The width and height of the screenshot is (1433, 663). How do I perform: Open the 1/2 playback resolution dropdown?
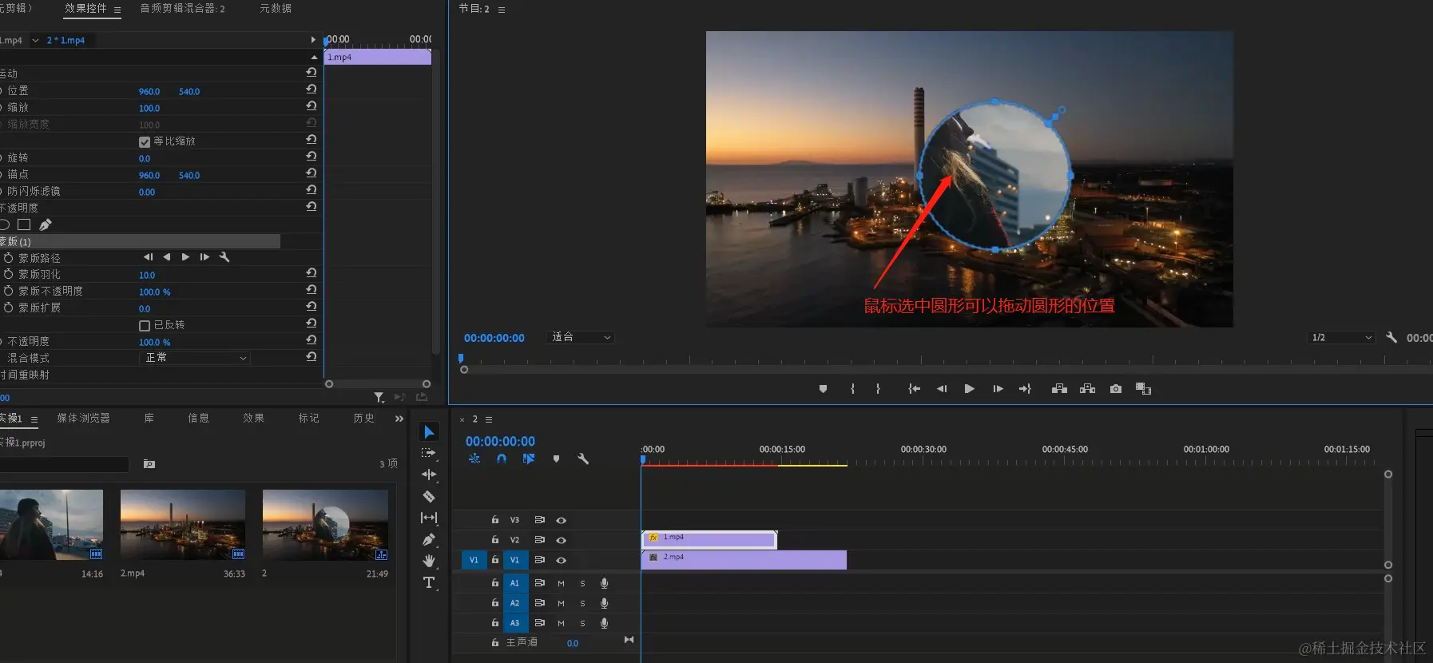(1341, 337)
